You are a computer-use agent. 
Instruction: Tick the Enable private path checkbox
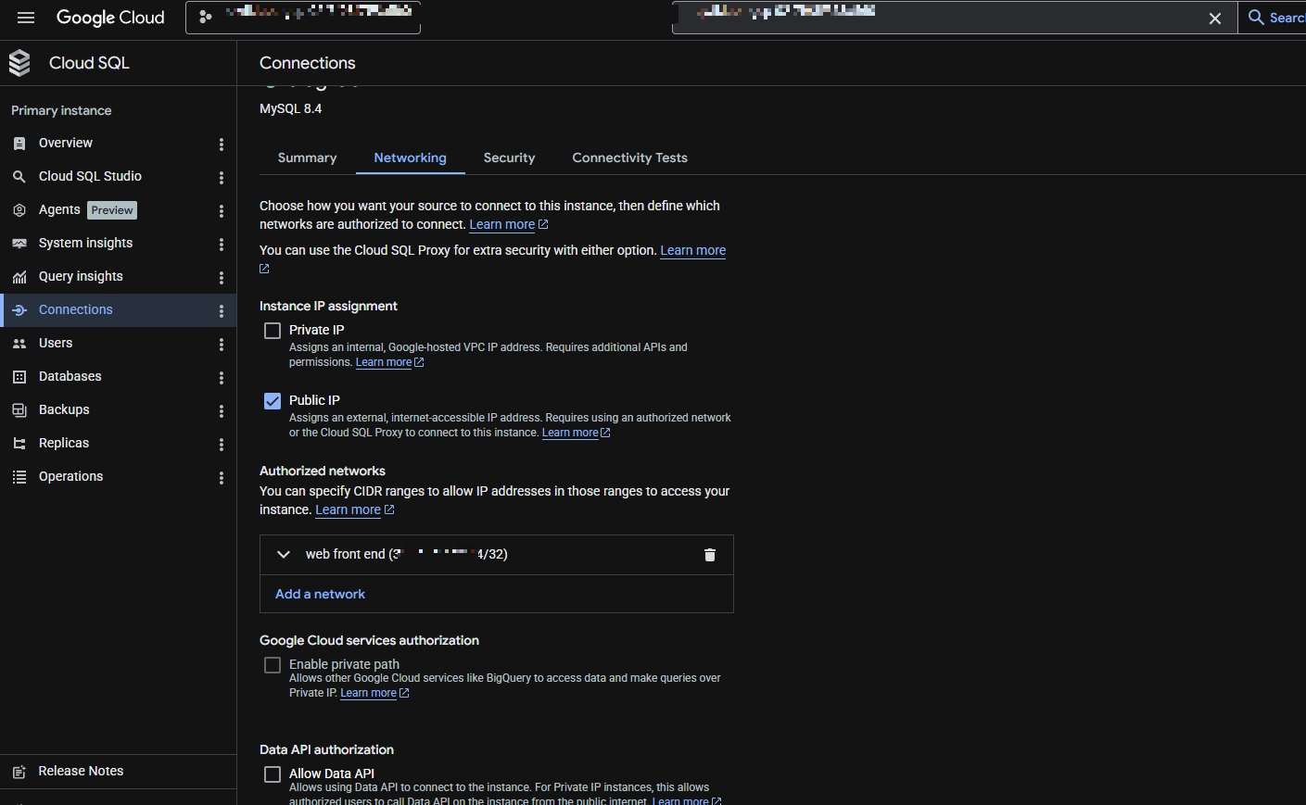[273, 665]
